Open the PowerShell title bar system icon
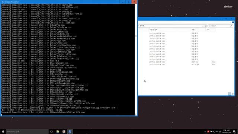The width and height of the screenshot is (238, 134). point(3,2)
